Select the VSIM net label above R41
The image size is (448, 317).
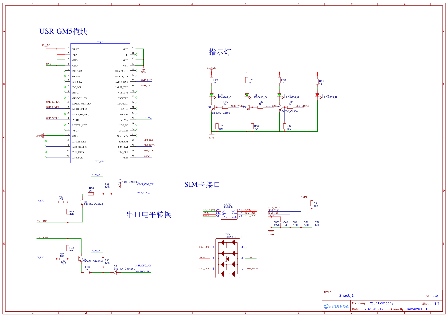coord(305,197)
